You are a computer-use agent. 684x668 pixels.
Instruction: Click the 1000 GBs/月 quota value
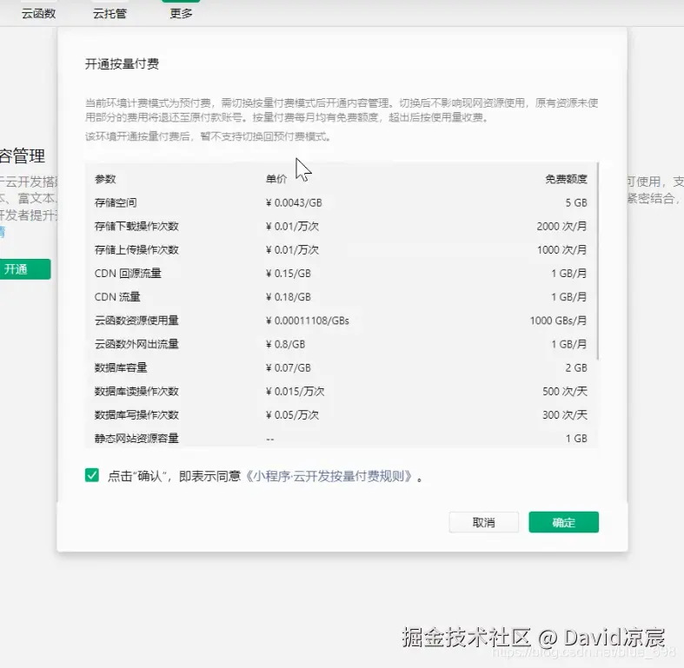click(x=558, y=321)
